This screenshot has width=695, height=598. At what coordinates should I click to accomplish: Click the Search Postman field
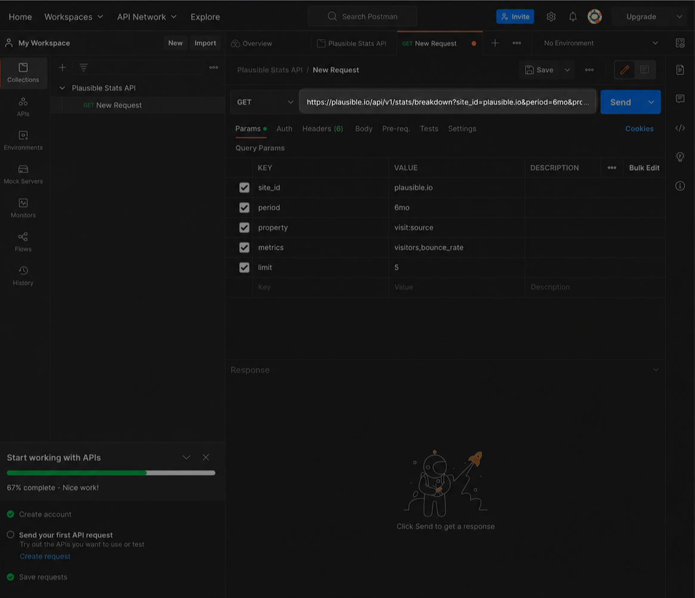[x=362, y=16]
